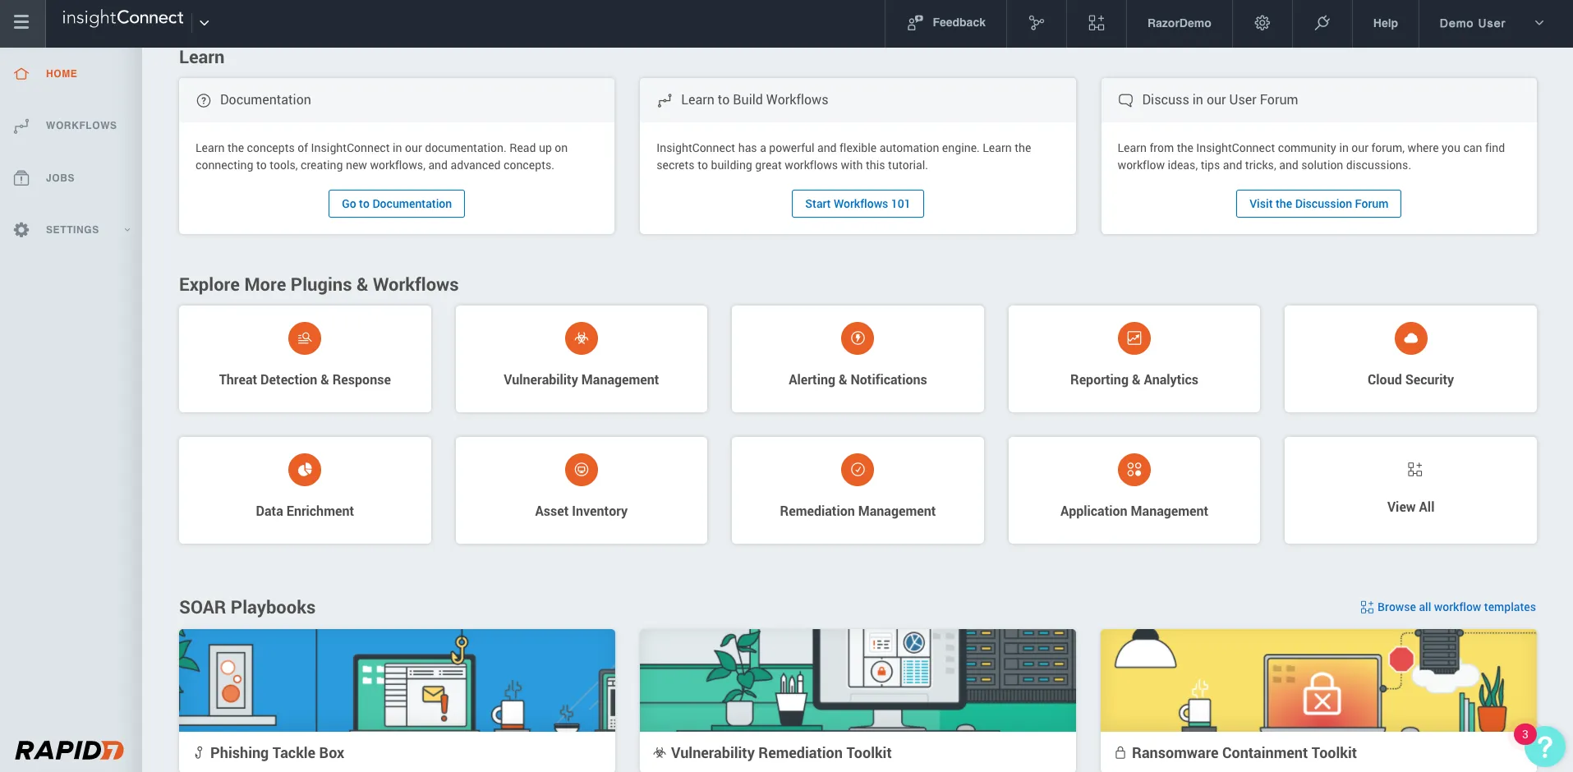Click the Vulnerability Management label
Viewport: 1573px width, 772px height.
click(582, 379)
